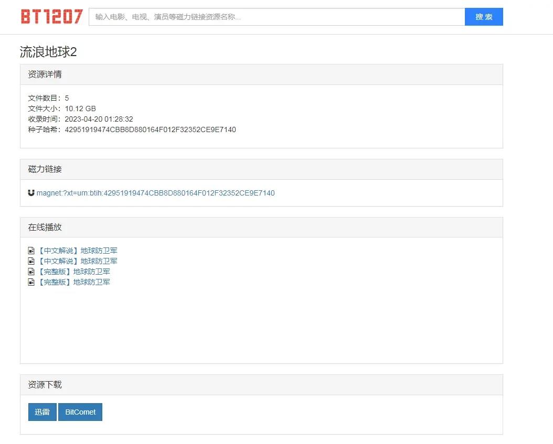Click the video file icon of first 完整版 entry
The image size is (553, 444).
click(x=31, y=272)
